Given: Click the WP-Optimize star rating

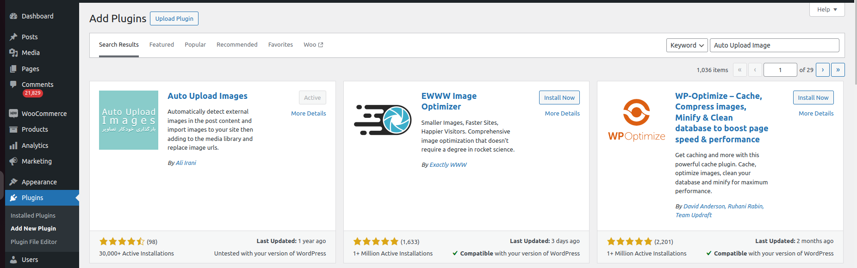Looking at the screenshot, I should pos(630,242).
